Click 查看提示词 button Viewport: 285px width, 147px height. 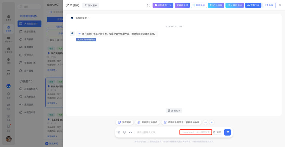[x=182, y=5]
